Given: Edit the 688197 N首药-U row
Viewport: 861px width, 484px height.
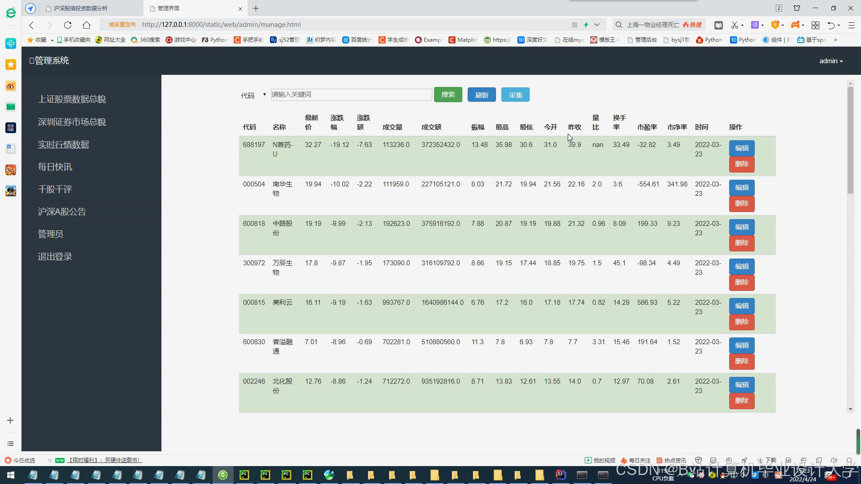Looking at the screenshot, I should click(x=742, y=148).
